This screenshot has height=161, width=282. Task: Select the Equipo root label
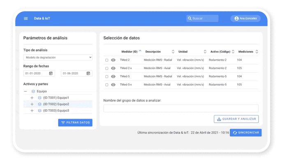tap(42, 91)
